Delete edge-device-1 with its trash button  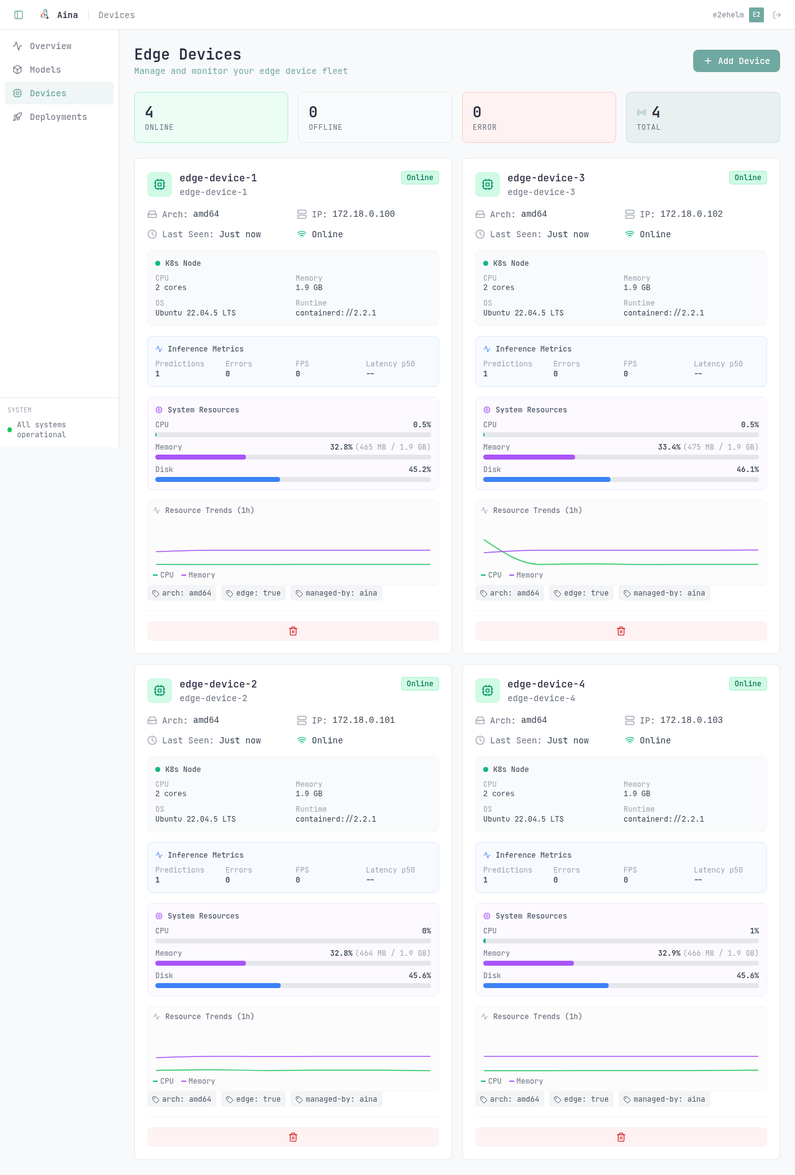293,631
